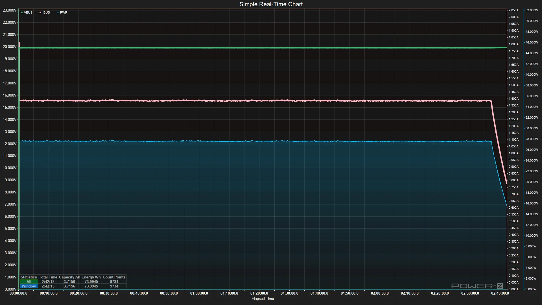The image size is (542, 305).
Task: Click the 12.000V voltage axis label
Action: (10, 144)
